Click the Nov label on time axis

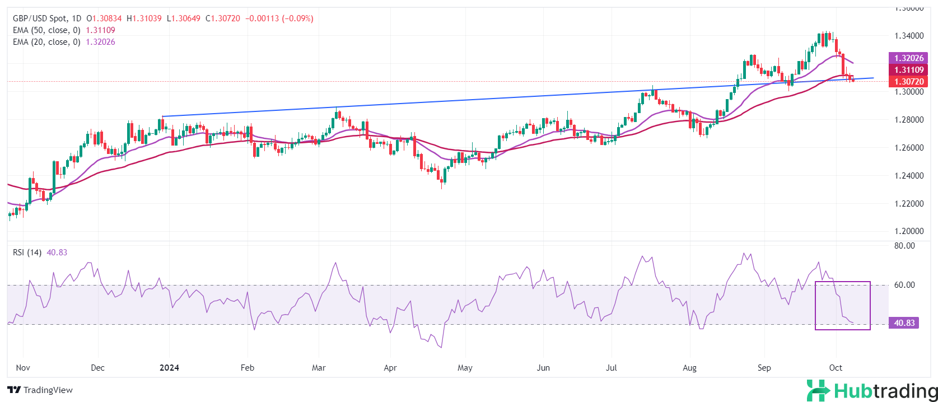23,368
